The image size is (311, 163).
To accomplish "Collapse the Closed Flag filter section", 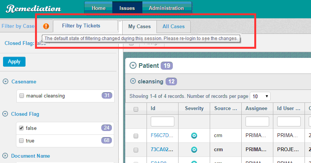I will (x=6, y=114).
